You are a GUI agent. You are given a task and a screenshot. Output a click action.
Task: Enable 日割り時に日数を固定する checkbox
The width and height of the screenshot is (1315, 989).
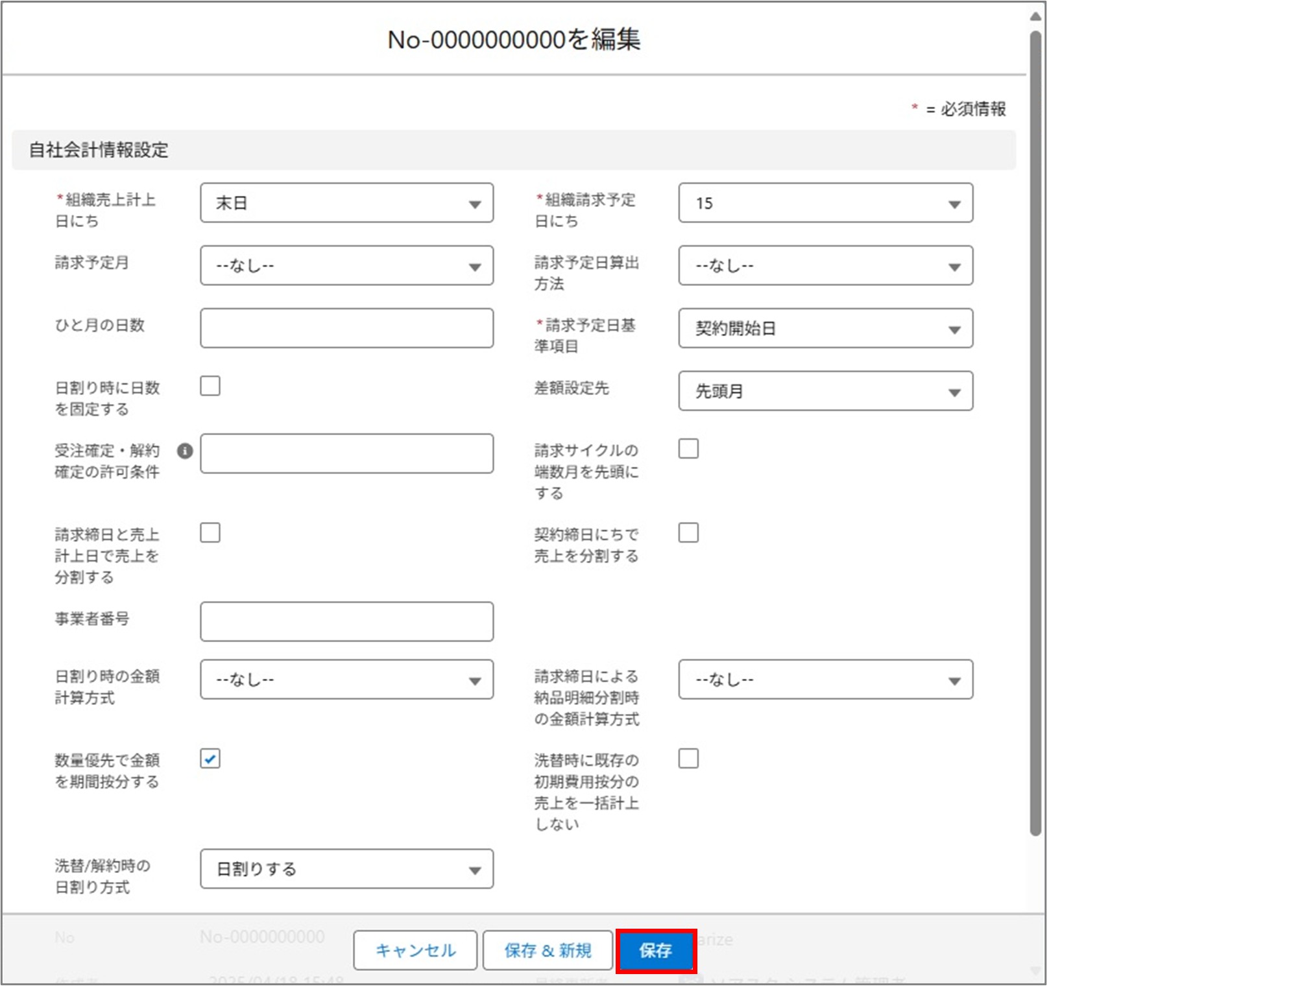point(209,386)
